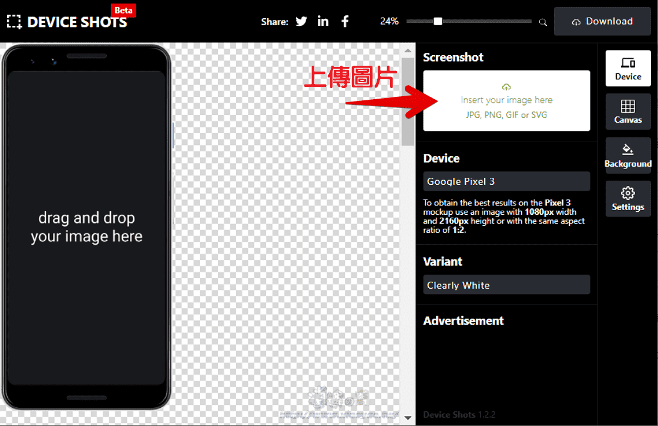Viewport: 658px width, 426px height.
Task: Open the Settings tab
Action: coord(628,199)
